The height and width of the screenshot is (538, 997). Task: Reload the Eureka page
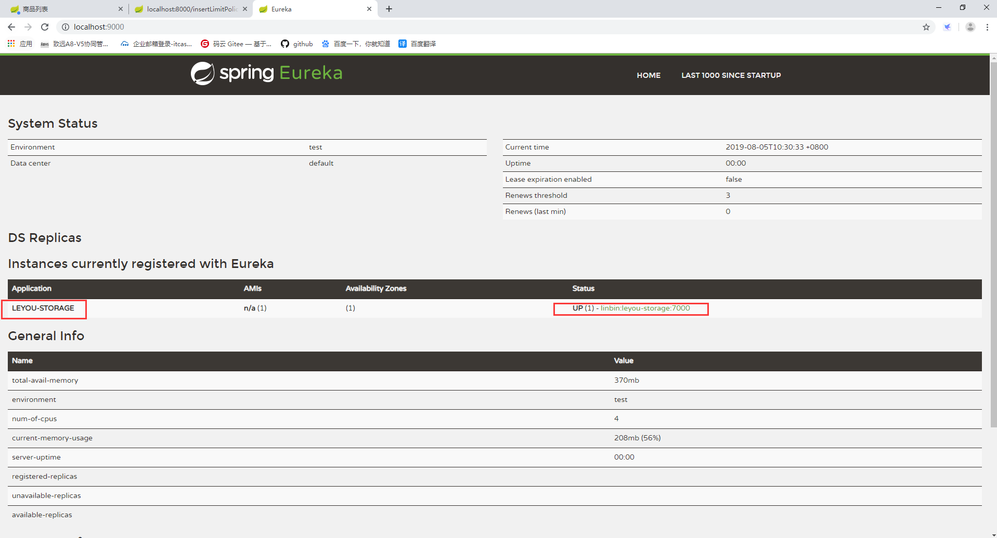click(45, 27)
